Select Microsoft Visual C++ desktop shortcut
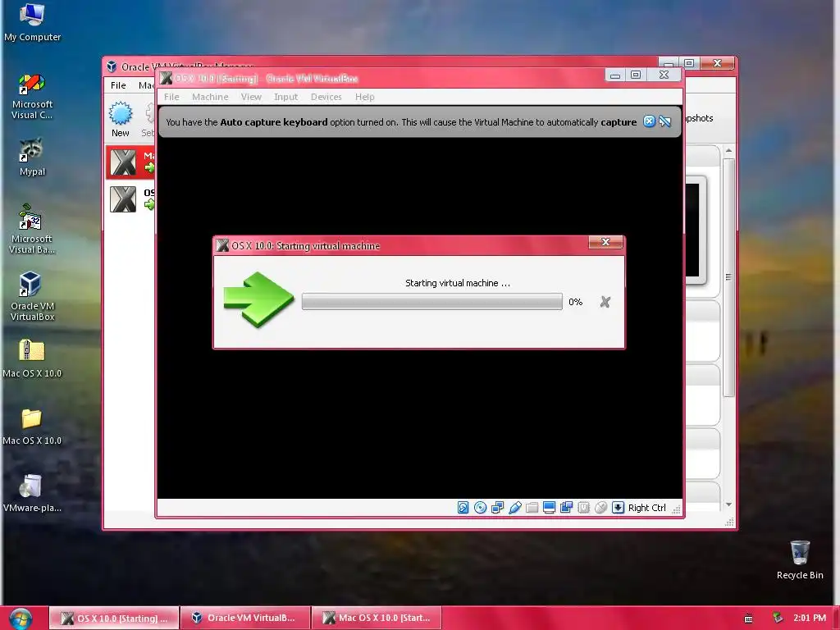 (x=32, y=97)
